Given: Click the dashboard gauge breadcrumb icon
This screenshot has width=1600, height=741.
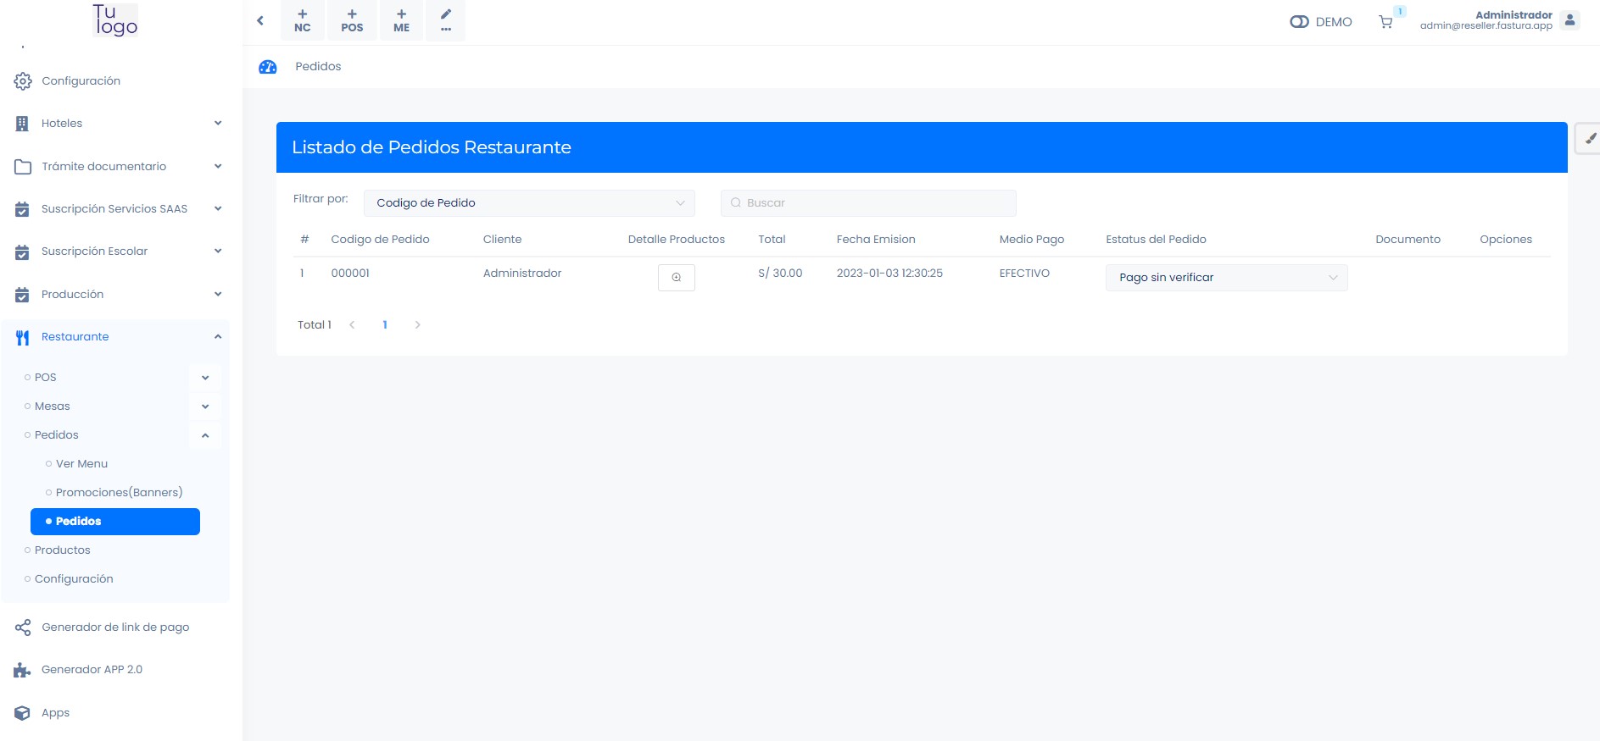Looking at the screenshot, I should pyautogui.click(x=268, y=67).
